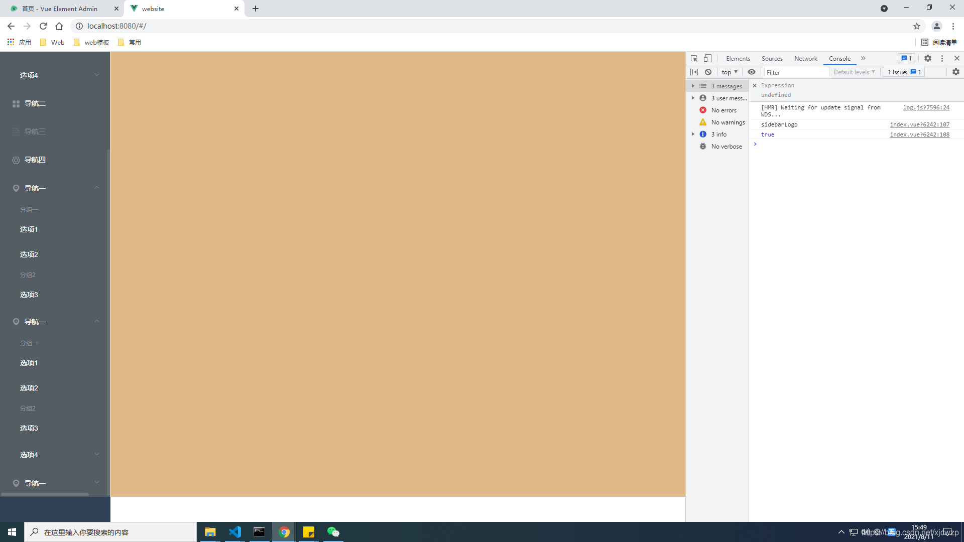Open Visual Studio Code from the taskbar

coord(234,532)
